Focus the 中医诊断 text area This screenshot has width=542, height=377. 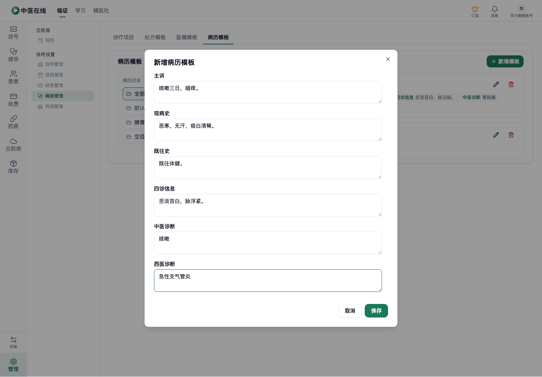click(268, 243)
